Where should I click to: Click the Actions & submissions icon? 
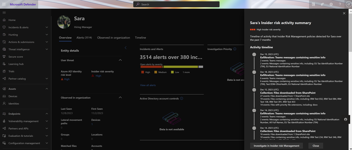(4, 42)
